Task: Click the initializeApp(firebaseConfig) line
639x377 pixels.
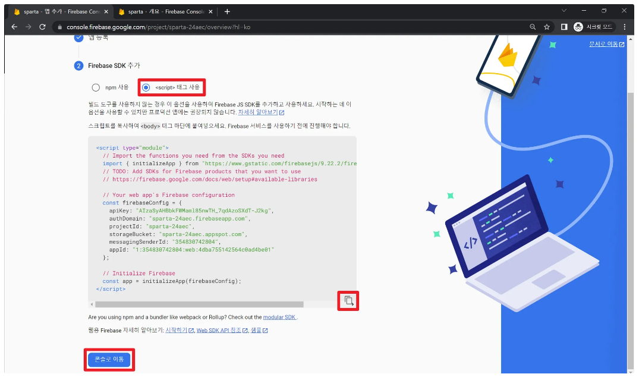Action: click(x=172, y=281)
